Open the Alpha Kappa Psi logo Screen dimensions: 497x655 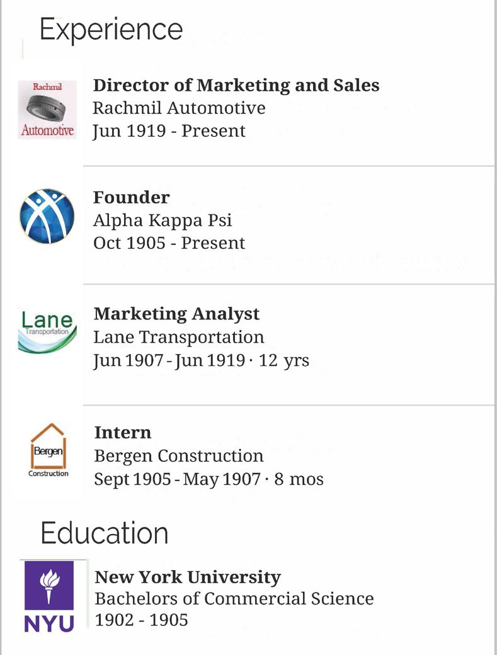point(47,216)
